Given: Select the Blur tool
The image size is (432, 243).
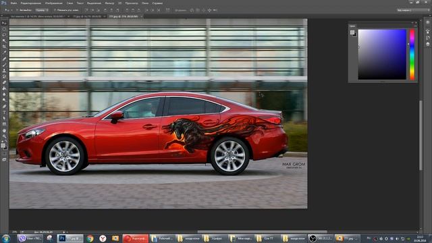Looking at the screenshot, I should tap(4, 94).
